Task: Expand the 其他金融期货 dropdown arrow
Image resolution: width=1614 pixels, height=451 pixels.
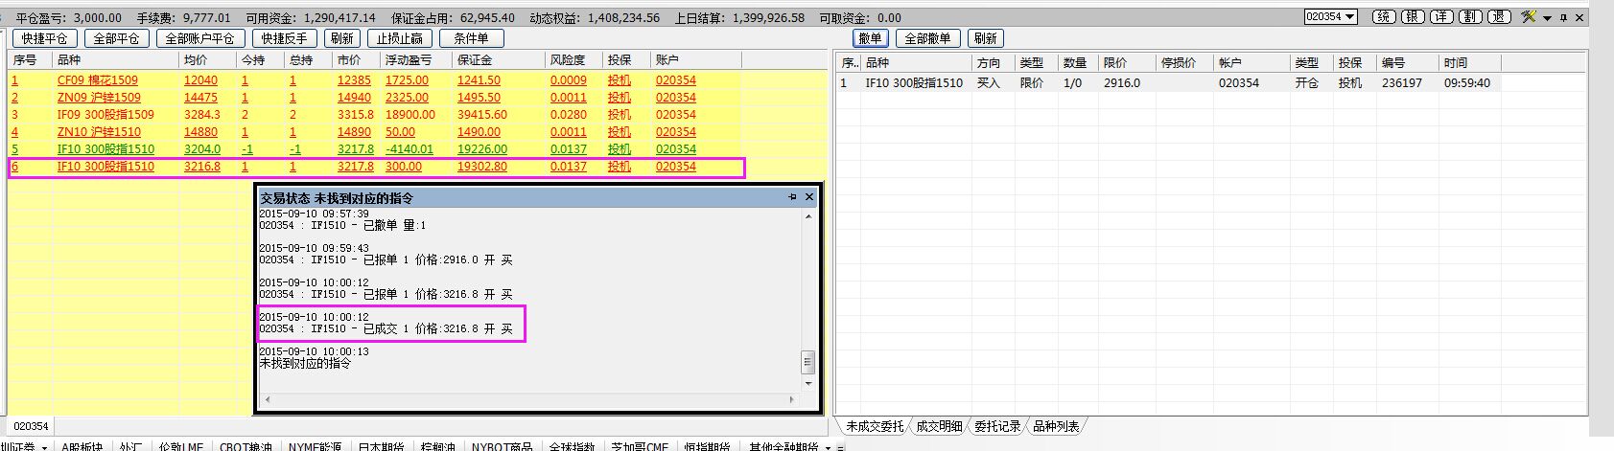Action: pos(828,446)
